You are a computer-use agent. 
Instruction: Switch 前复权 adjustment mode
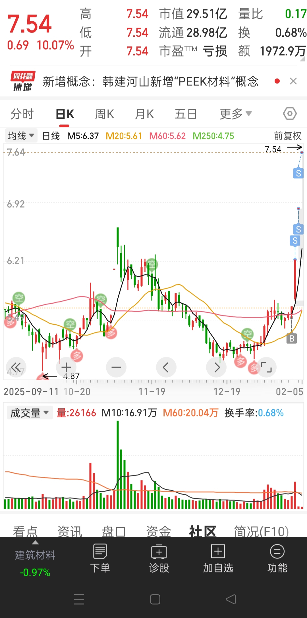click(288, 136)
